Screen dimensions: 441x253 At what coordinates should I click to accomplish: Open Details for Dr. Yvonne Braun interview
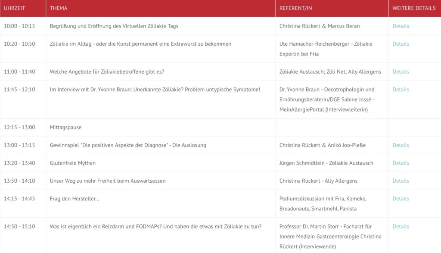pyautogui.click(x=401, y=89)
